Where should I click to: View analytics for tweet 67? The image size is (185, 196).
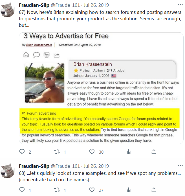(x=129, y=152)
